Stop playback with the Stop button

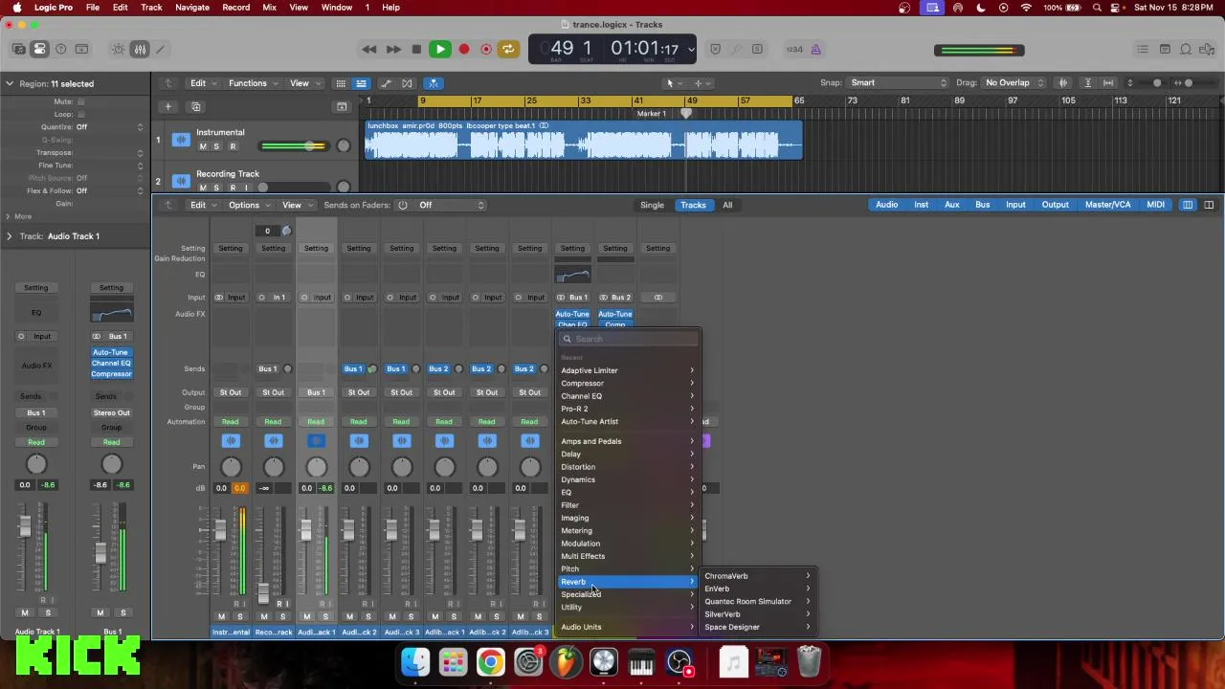416,49
